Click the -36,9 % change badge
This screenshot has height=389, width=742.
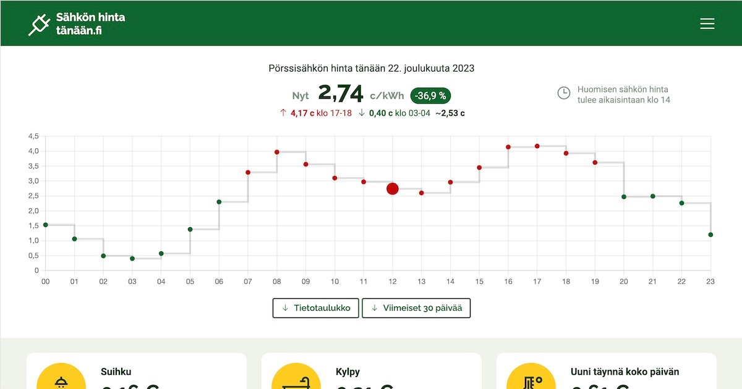click(431, 96)
